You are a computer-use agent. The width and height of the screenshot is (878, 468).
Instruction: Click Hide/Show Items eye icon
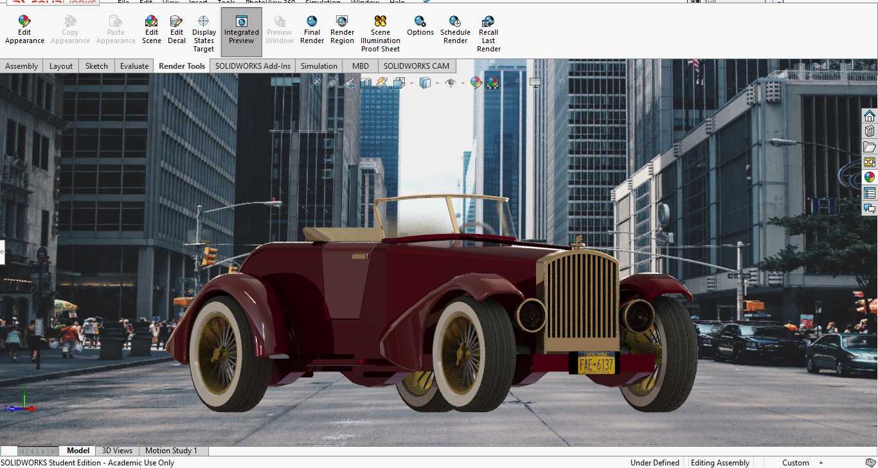point(451,83)
